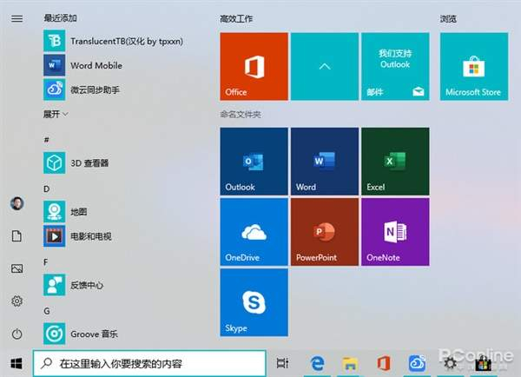521x377 pixels.
Task: Click the 浏览 group title
Action: click(448, 19)
